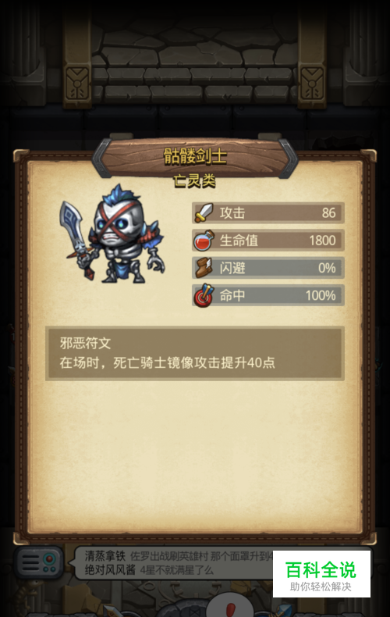Open the 邪恶符文 skill description box

coord(194,353)
